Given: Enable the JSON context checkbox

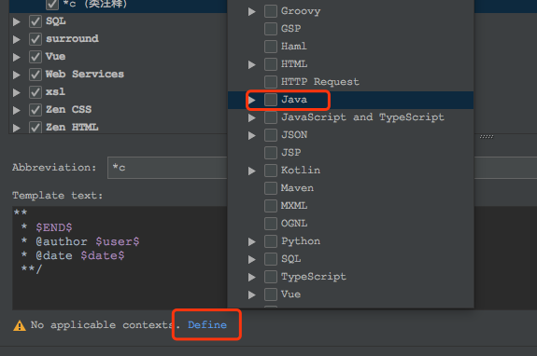Looking at the screenshot, I should (x=271, y=135).
